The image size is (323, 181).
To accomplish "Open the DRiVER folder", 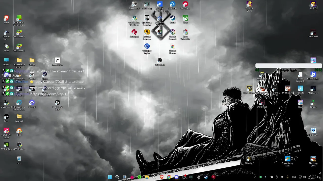I will 32,62.
